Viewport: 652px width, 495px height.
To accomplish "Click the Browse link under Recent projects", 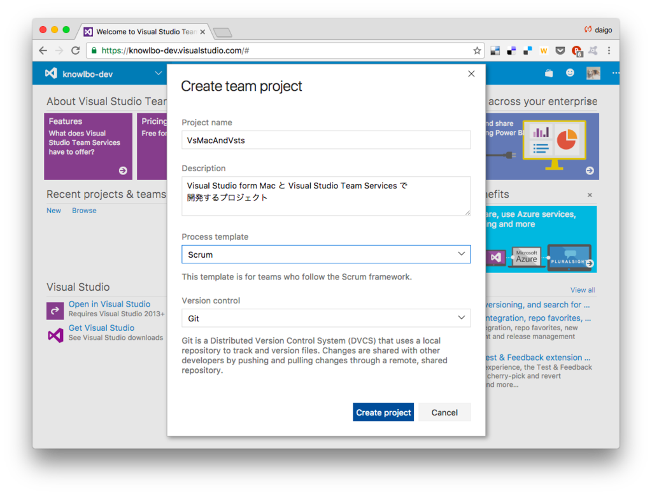I will (84, 211).
